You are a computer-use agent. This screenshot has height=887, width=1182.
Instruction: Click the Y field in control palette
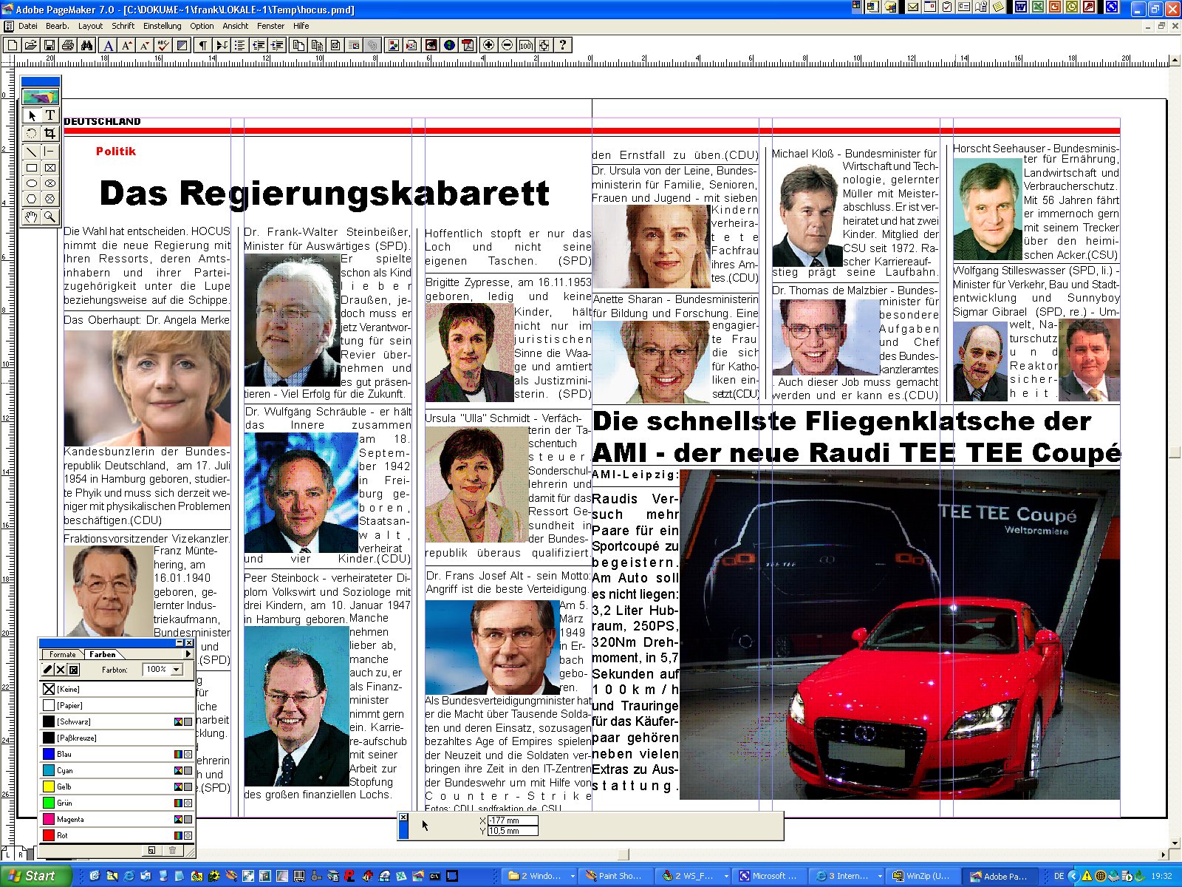tap(512, 831)
